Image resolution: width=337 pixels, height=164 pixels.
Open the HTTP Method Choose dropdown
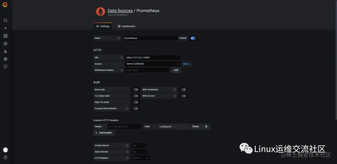point(140,158)
